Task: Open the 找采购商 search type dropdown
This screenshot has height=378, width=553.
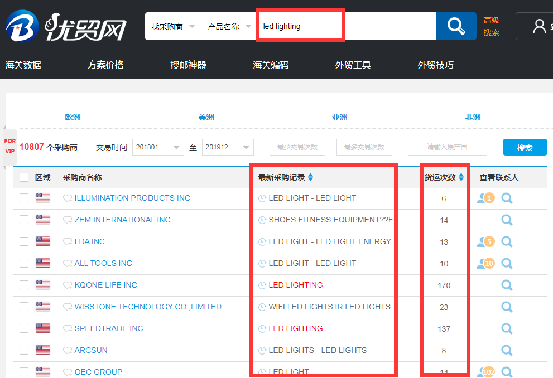Action: (173, 26)
